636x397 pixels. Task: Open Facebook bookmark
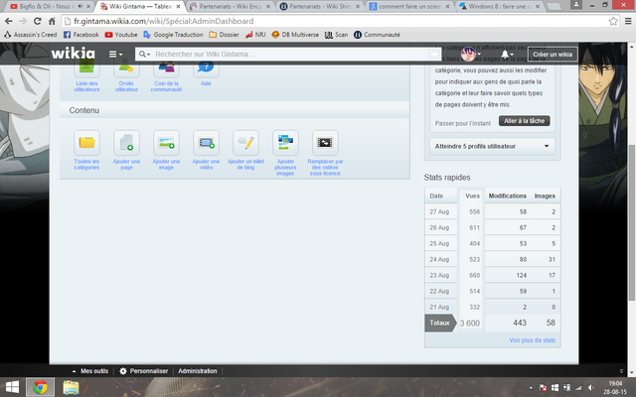click(x=81, y=35)
